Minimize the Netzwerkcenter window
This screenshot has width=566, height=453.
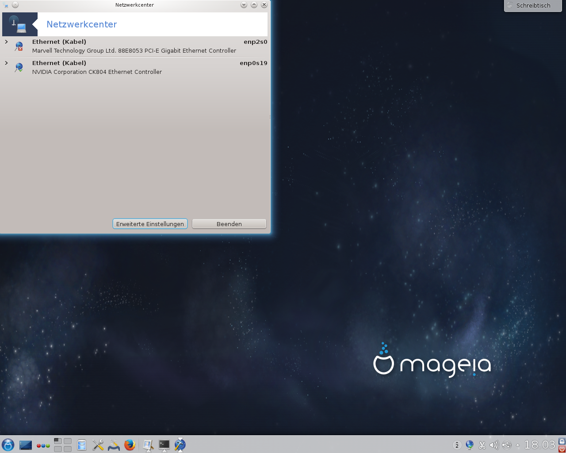point(244,5)
